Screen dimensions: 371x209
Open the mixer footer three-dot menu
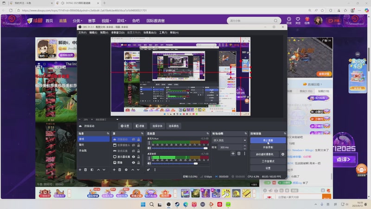point(155,170)
